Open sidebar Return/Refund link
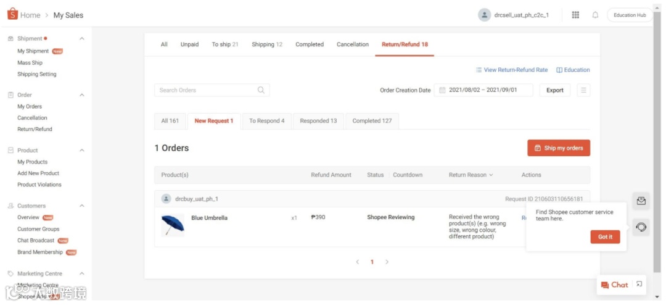Image resolution: width=666 pixels, height=305 pixels. point(35,129)
